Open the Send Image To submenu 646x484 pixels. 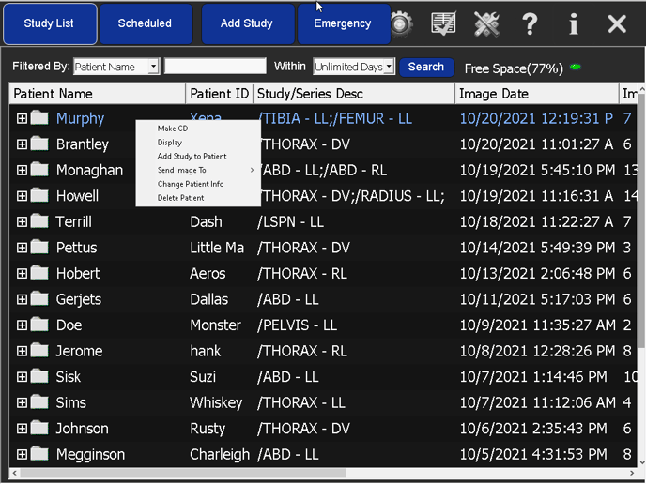coord(182,170)
